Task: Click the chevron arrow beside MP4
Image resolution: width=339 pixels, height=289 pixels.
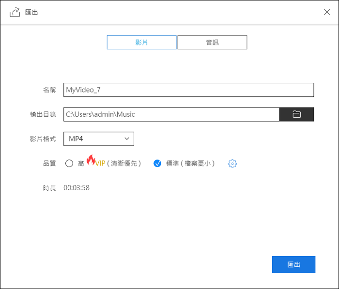Action: coord(127,139)
